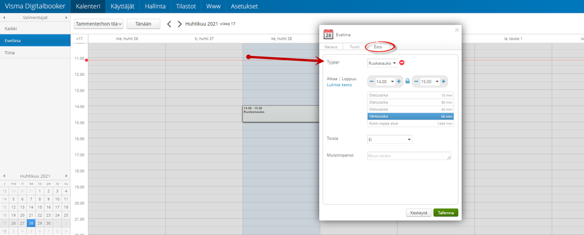Viewport: 584px width, 235px height.
Task: Go to next week with right chevron
Action: (180, 24)
